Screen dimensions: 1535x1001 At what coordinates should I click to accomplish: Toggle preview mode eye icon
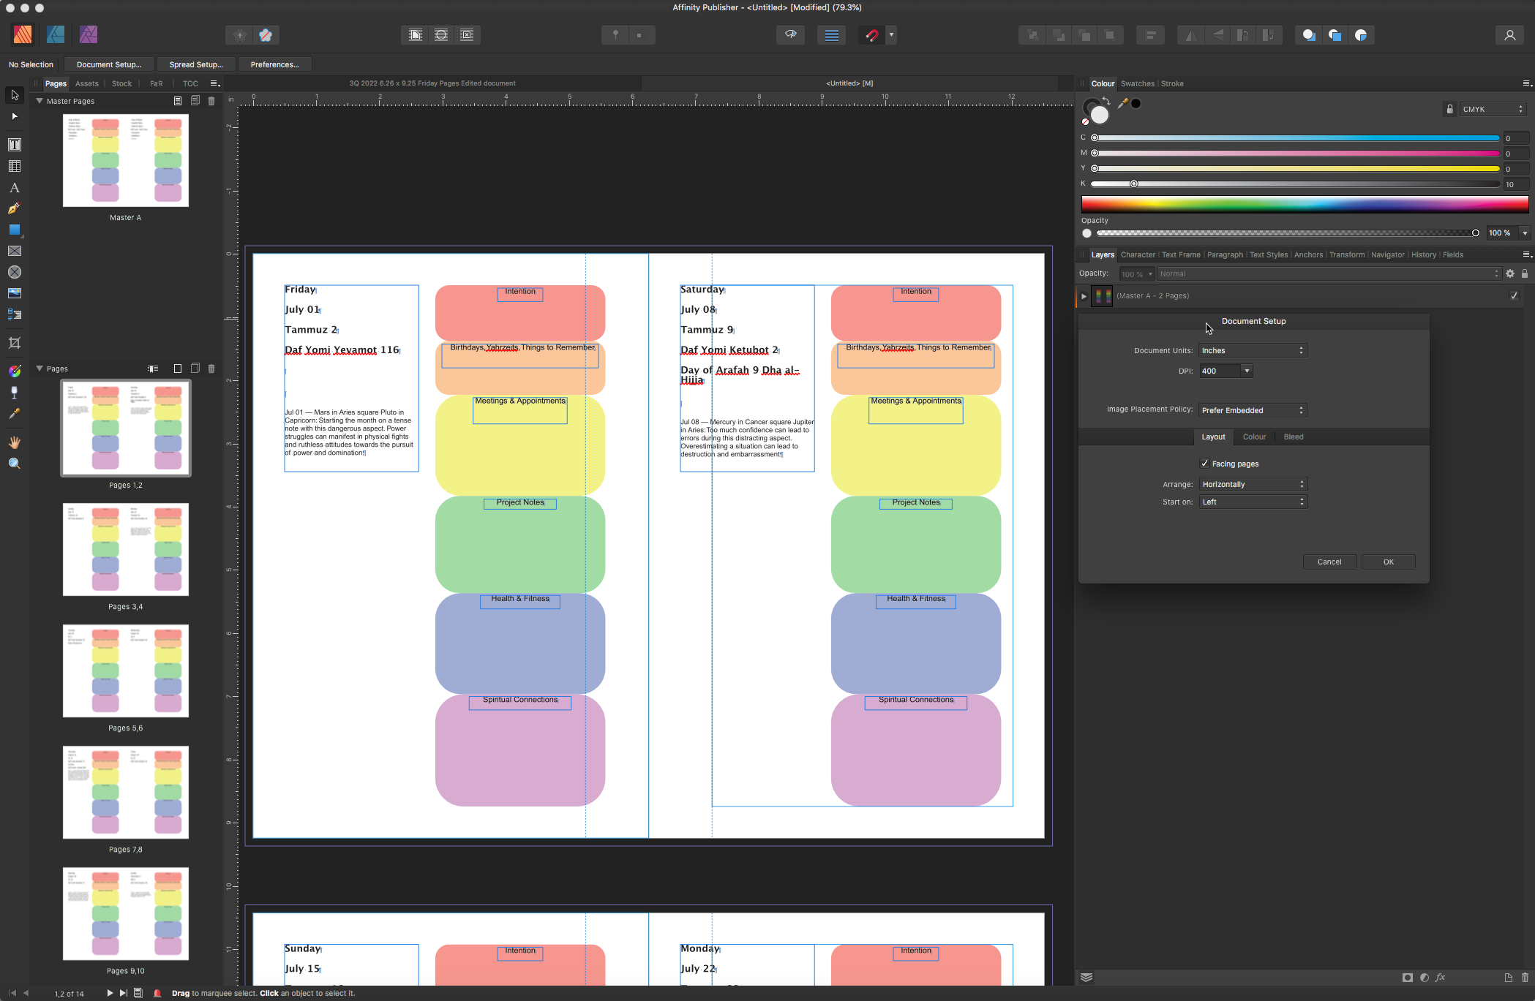click(791, 35)
